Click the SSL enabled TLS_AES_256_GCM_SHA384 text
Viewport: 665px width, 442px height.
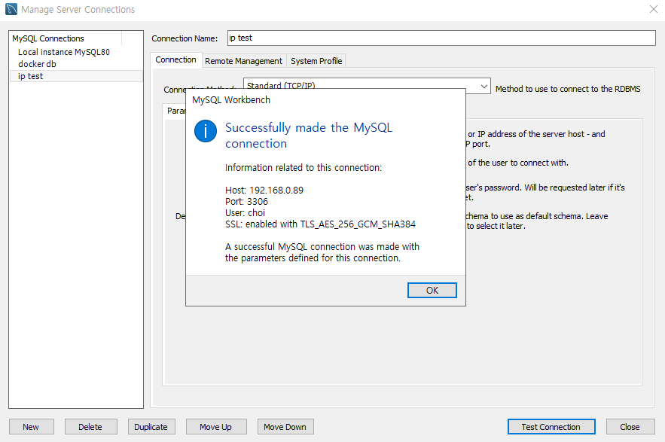pos(320,224)
